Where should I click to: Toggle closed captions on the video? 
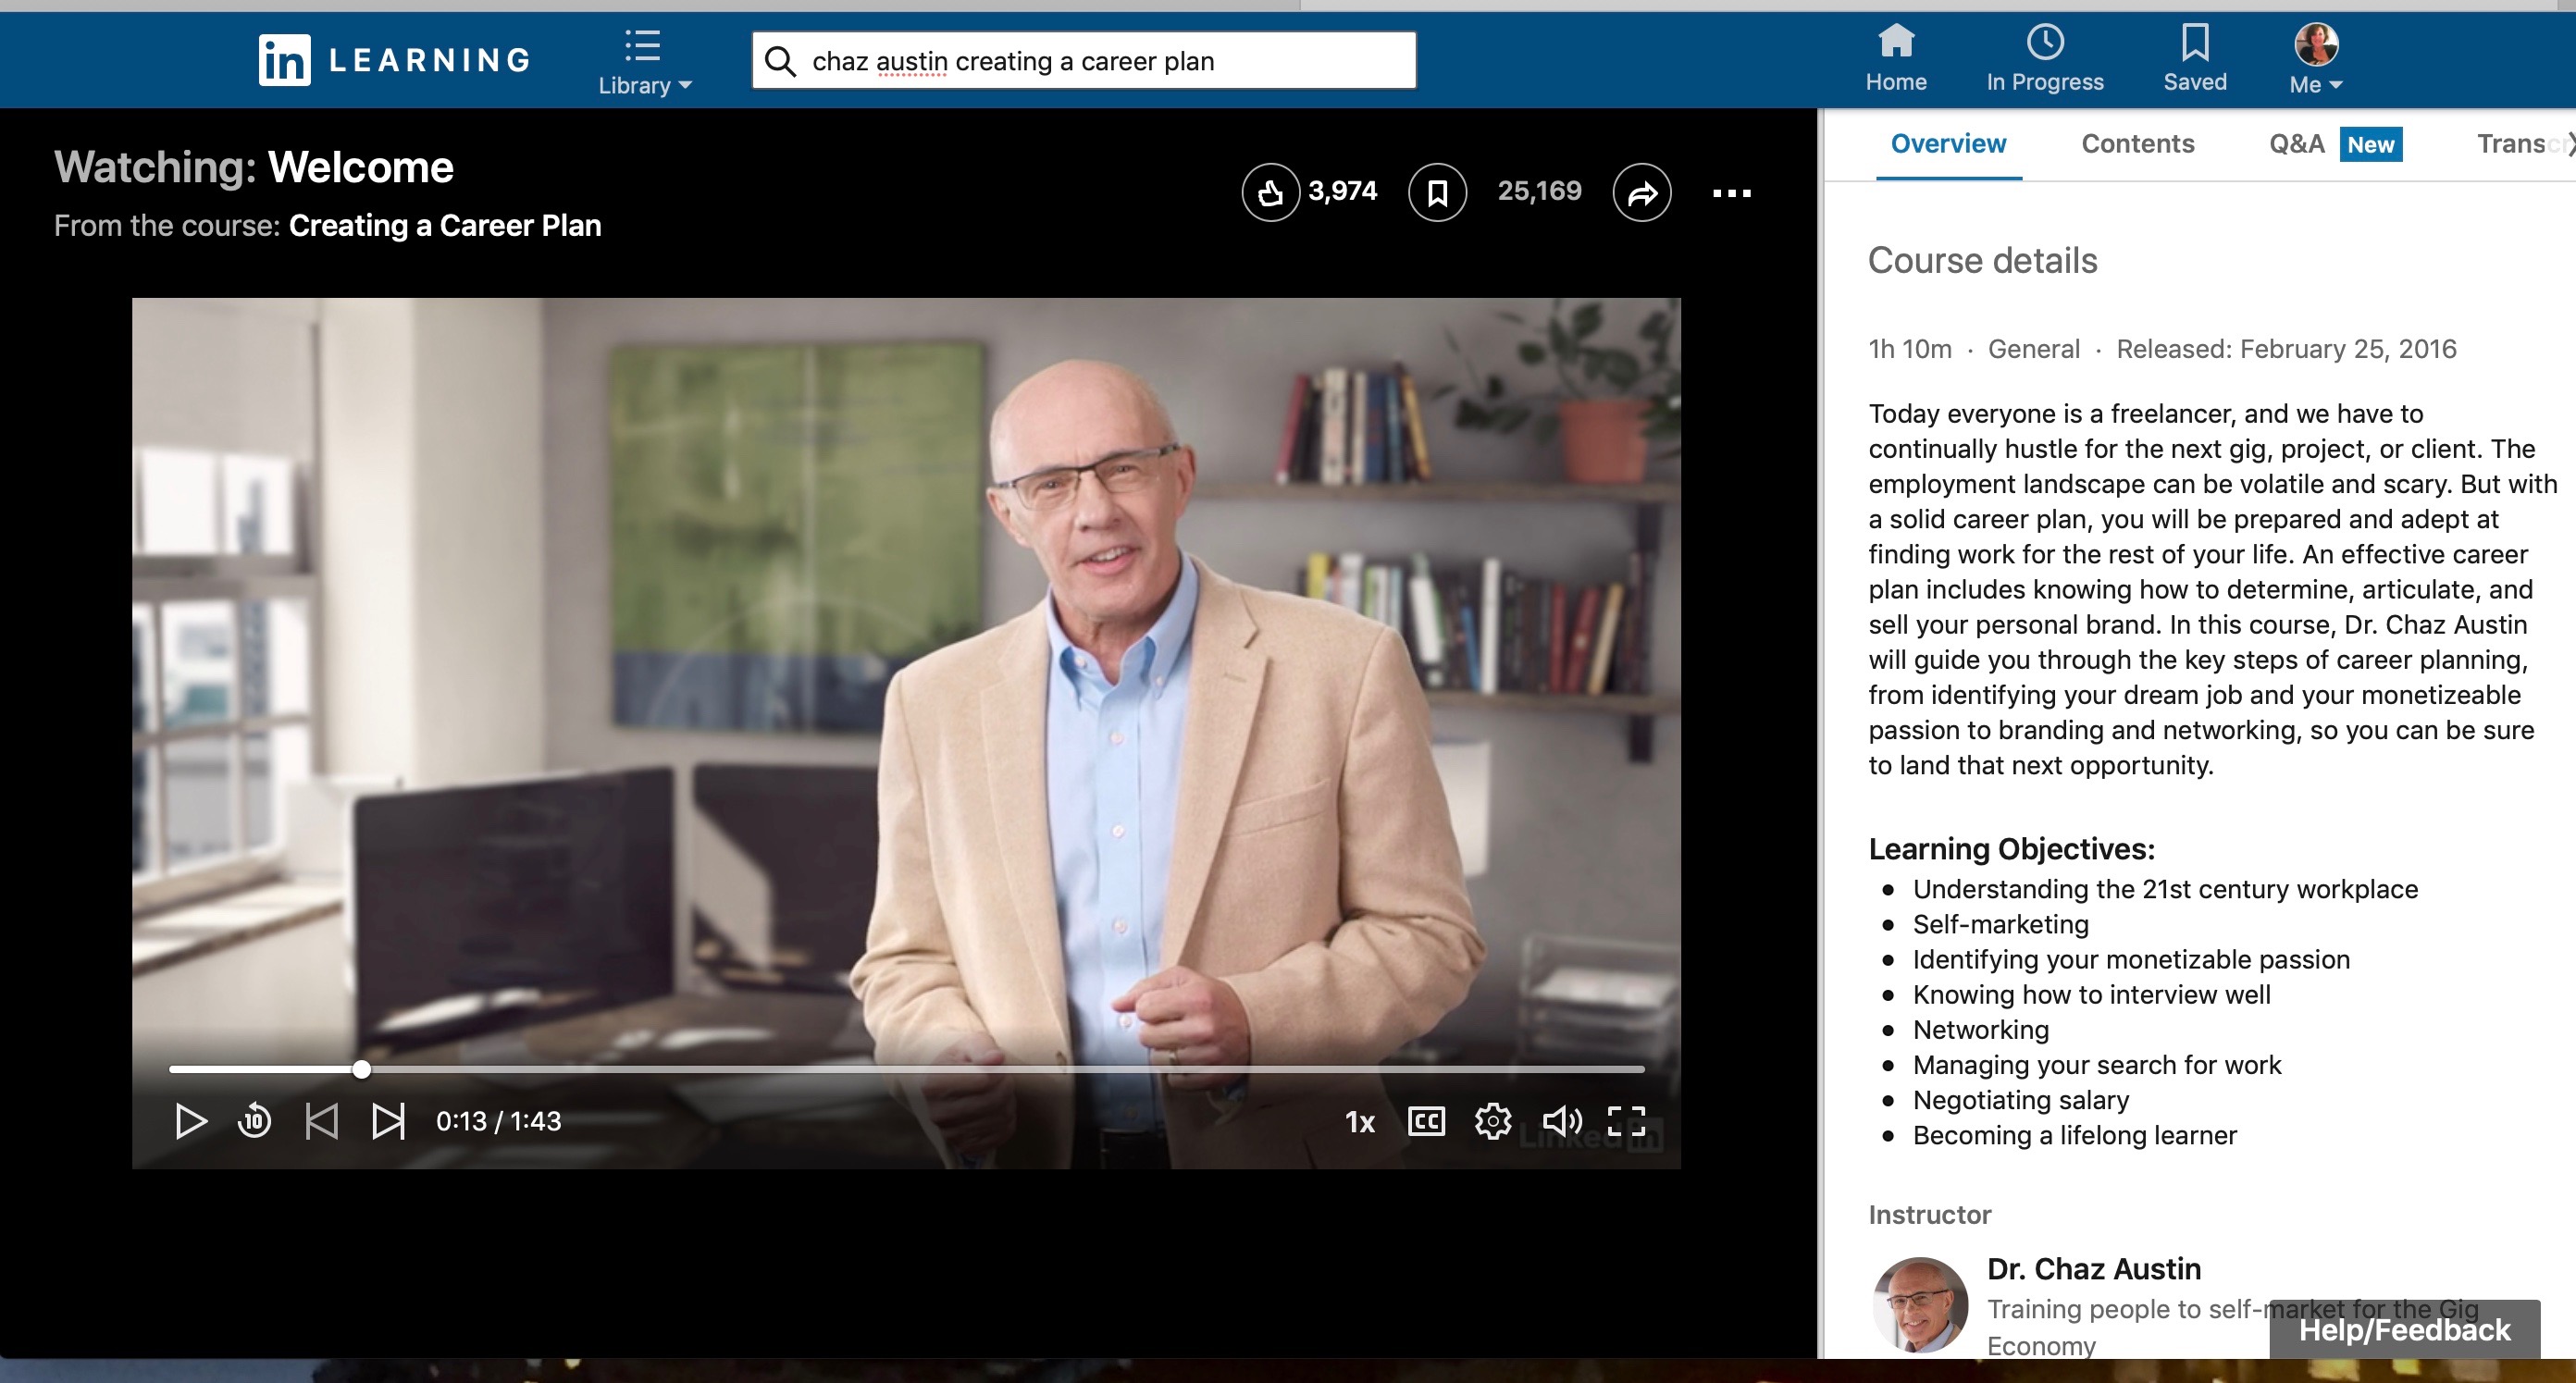pos(1426,1120)
